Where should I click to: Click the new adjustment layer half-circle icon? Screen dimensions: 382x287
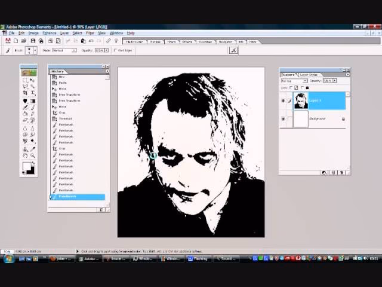pos(324,173)
